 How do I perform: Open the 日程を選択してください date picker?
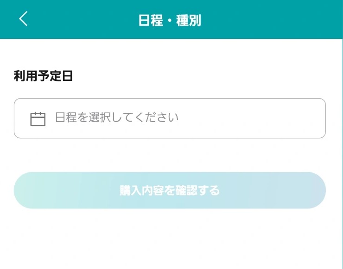(x=170, y=118)
